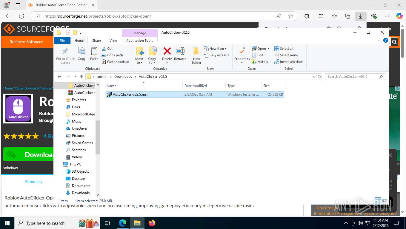The height and width of the screenshot is (229, 406).
Task: Open file Properties
Action: point(242,55)
